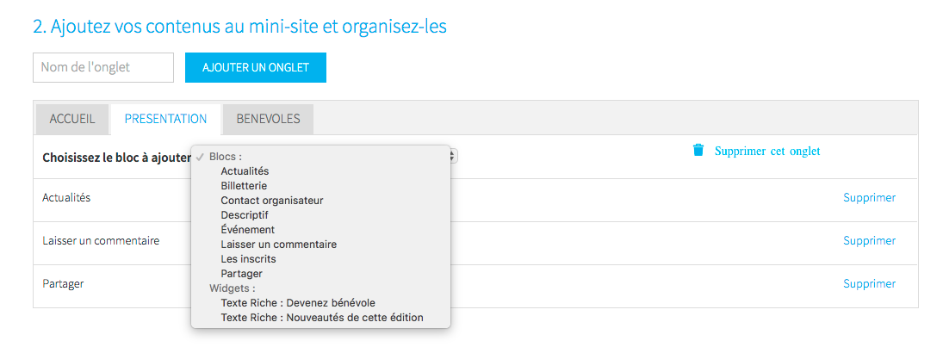Click Supprimer cet onglet link

click(767, 151)
